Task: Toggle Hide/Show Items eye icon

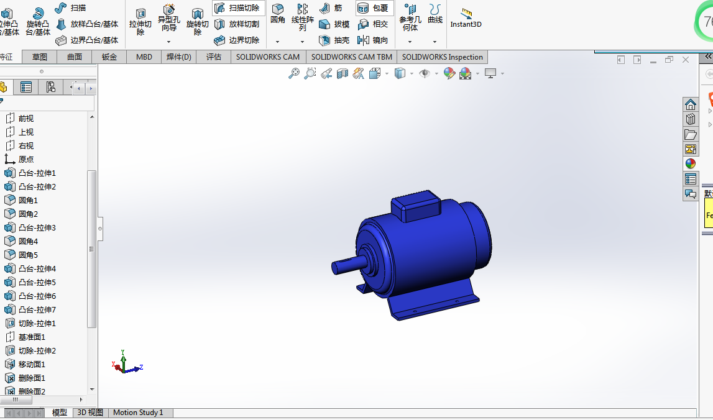Action: (424, 73)
